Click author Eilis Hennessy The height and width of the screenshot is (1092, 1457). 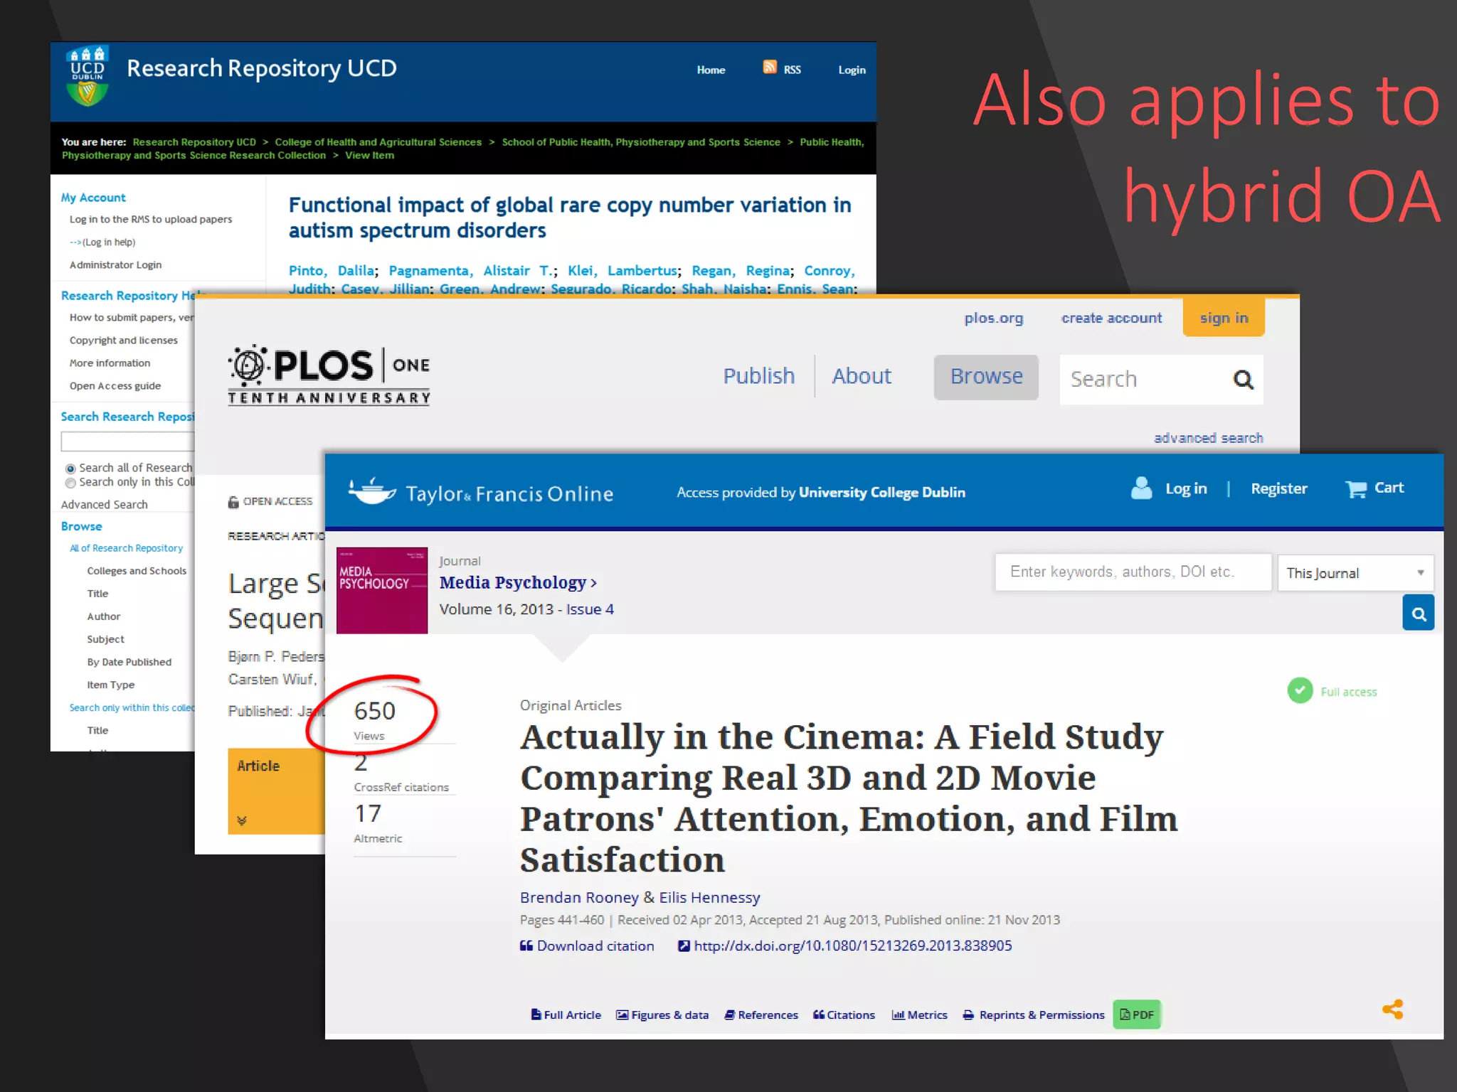[x=709, y=897]
